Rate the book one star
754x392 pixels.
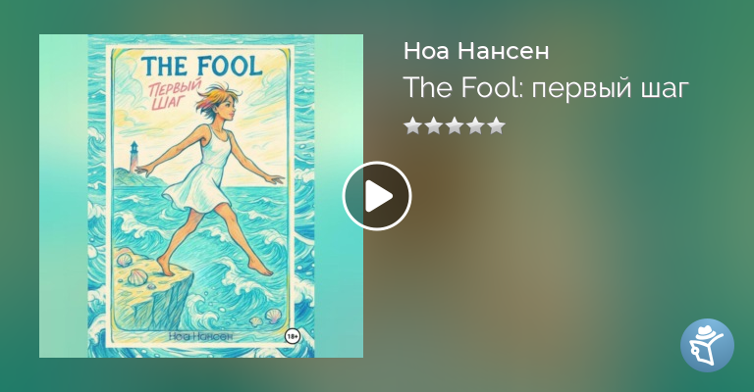coord(412,125)
